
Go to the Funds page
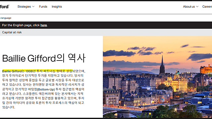43,7
